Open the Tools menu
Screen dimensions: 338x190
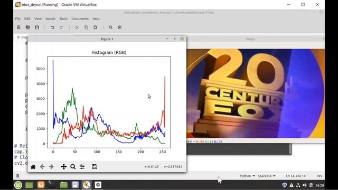click(x=63, y=19)
